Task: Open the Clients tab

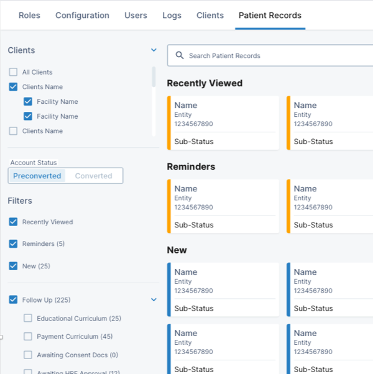Action: click(210, 16)
